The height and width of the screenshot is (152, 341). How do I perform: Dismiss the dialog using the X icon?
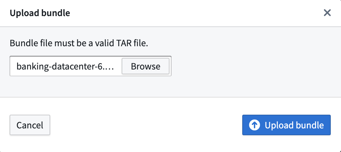click(327, 13)
